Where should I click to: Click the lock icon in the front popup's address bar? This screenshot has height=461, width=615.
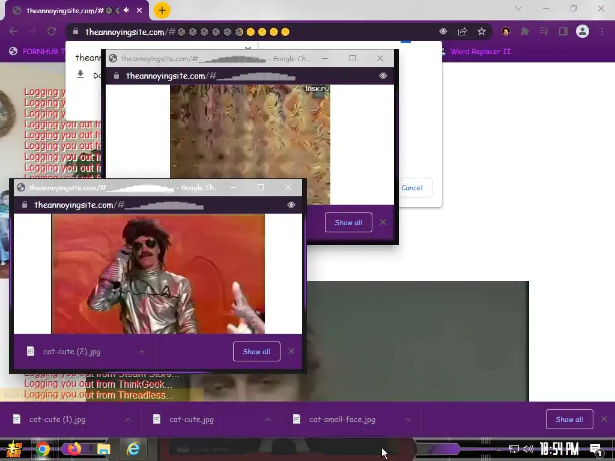click(x=24, y=205)
